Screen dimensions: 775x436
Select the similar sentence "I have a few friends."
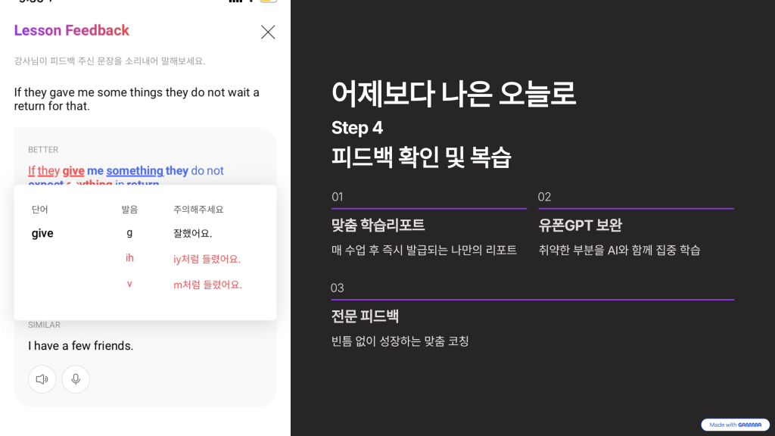click(x=81, y=346)
